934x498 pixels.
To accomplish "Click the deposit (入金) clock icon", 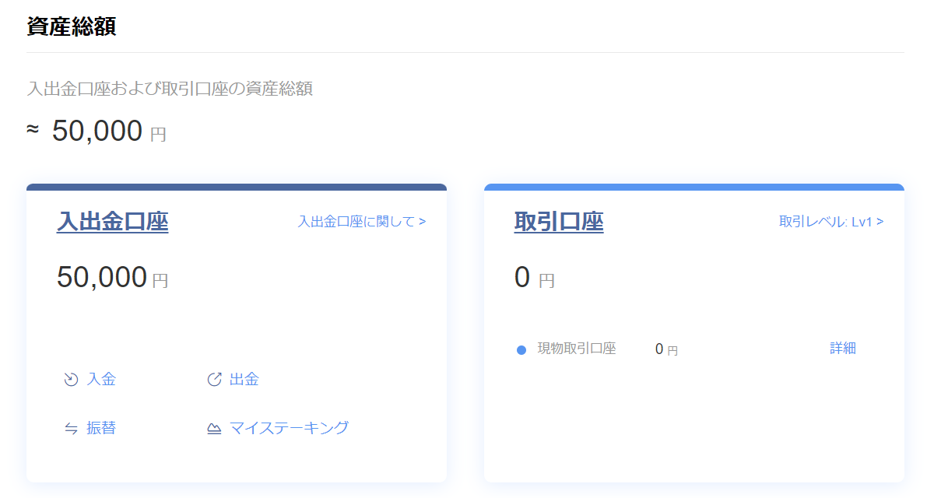I will (x=71, y=380).
